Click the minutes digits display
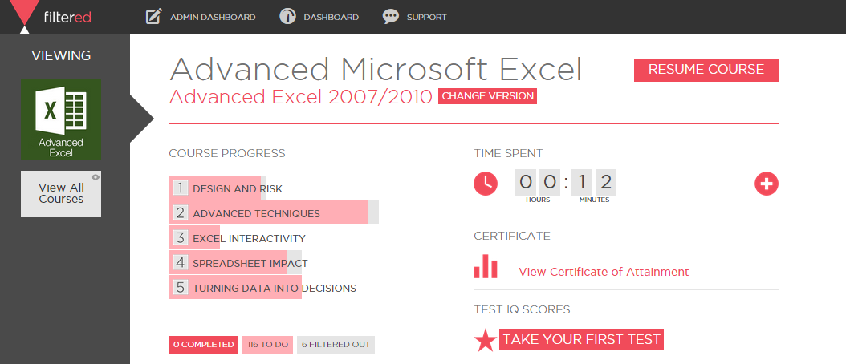Screen dimensions: 846x364 pyautogui.click(x=594, y=182)
